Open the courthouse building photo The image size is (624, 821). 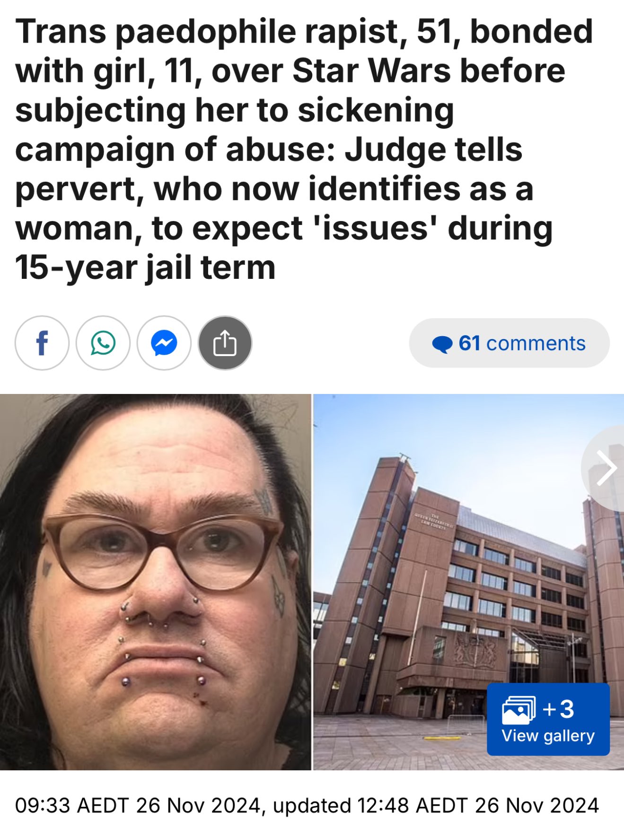pyautogui.click(x=469, y=582)
